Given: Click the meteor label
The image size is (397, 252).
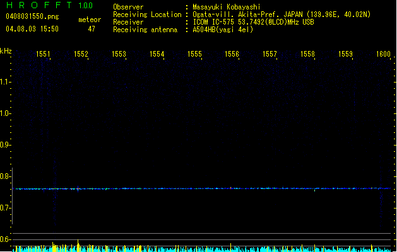Looking at the screenshot, I should tap(90, 20).
